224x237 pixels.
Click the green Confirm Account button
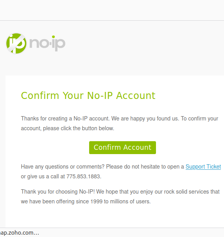coord(122,147)
